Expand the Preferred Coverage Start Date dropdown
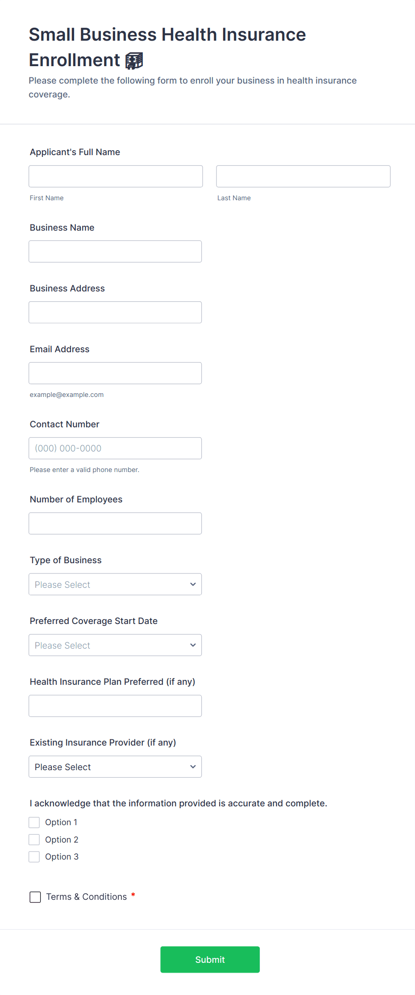Screen dimensions: 415x995 [115, 645]
